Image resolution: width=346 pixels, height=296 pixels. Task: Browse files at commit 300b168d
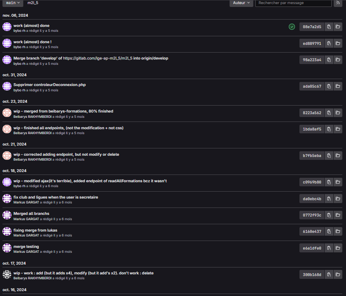click(338, 274)
